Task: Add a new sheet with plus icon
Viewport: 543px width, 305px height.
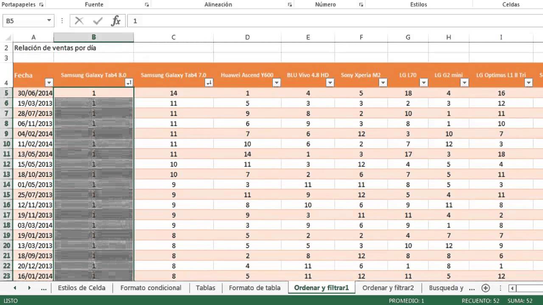Action: click(486, 288)
